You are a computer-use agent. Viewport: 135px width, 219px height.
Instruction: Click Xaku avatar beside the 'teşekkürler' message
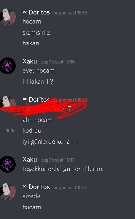(7, 164)
